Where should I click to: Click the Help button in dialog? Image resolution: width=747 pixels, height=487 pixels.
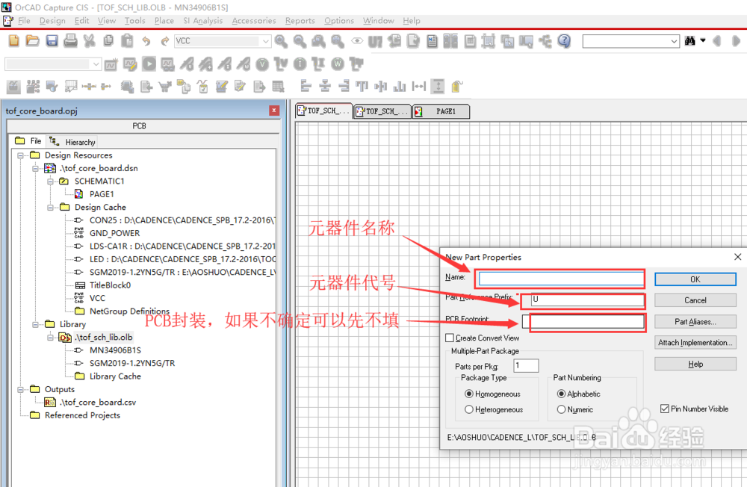695,364
